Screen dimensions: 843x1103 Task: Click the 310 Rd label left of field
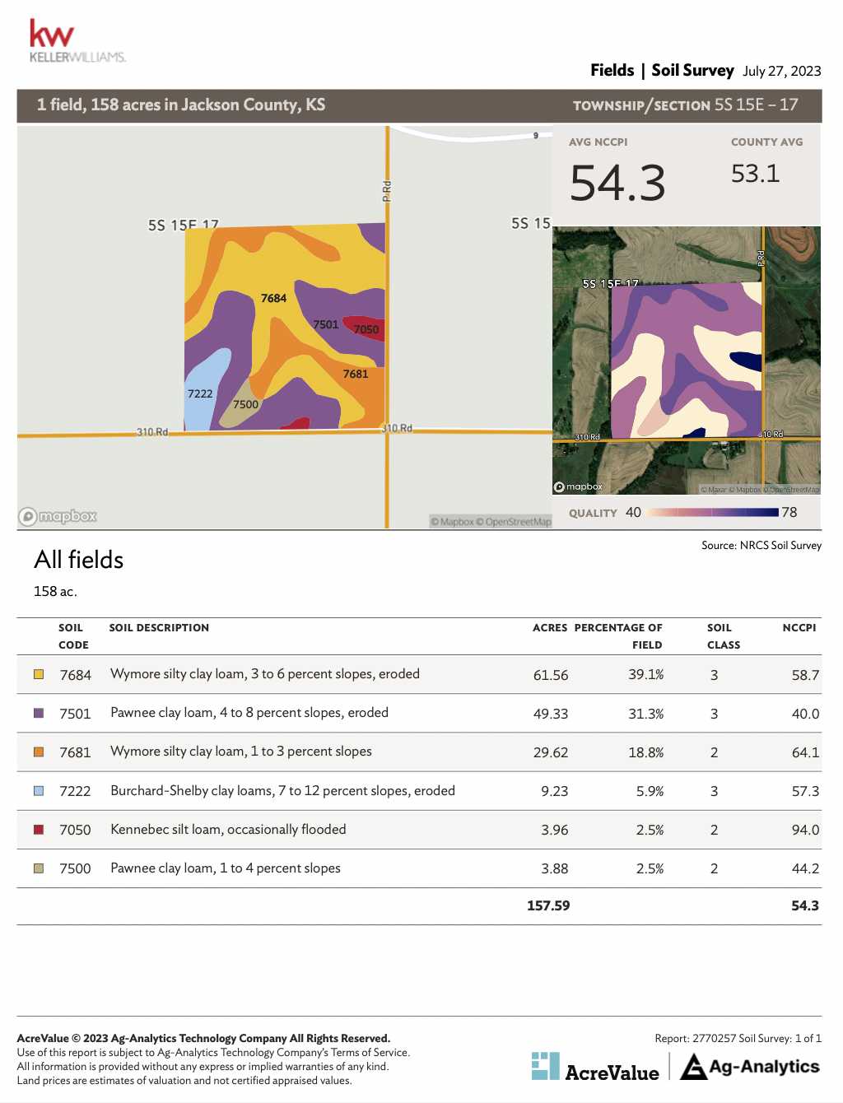point(152,431)
